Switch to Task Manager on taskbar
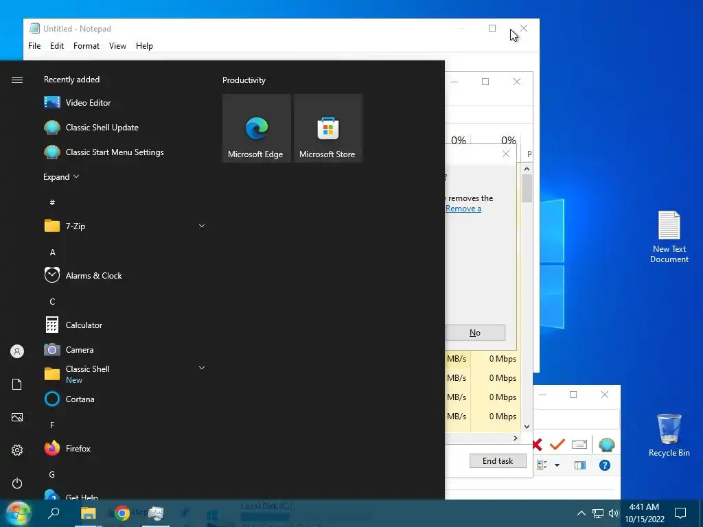This screenshot has width=703, height=527. (x=156, y=513)
